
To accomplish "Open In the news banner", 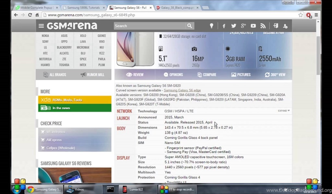I will point(75,108).
